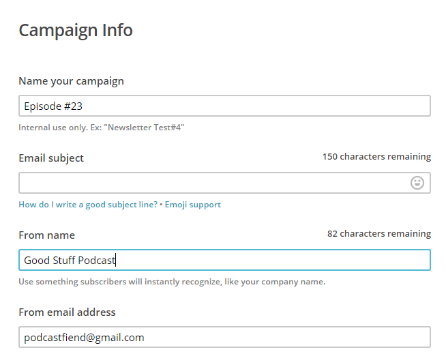
Task: Place cursor on podcastfiend@gmail.com text
Action: point(84,338)
